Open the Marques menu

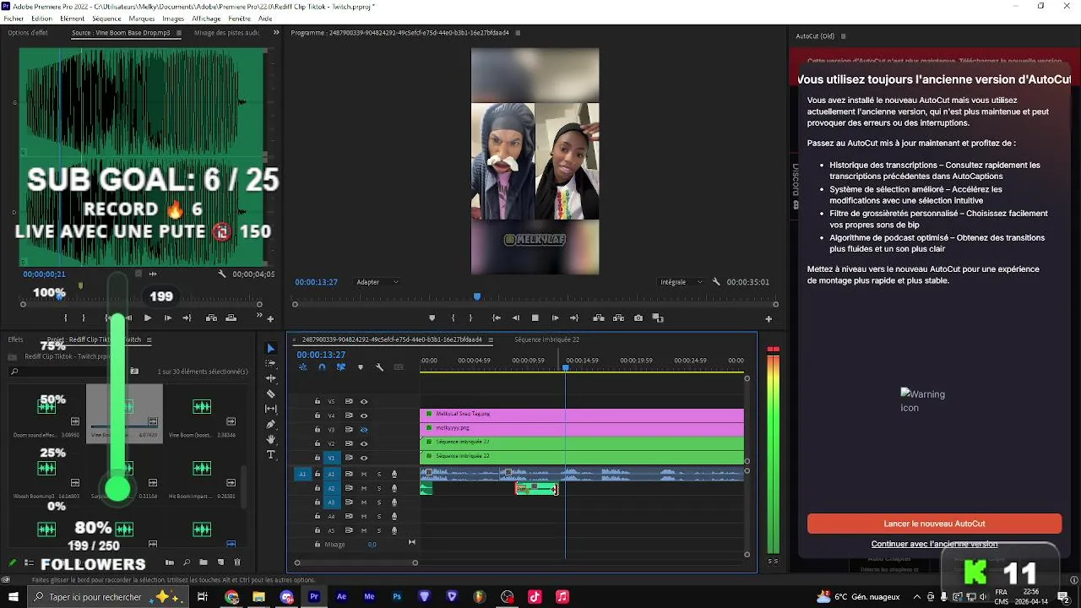(x=142, y=19)
